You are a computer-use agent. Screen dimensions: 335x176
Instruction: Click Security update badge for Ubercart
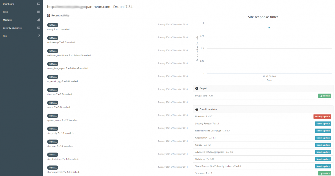click(322, 116)
